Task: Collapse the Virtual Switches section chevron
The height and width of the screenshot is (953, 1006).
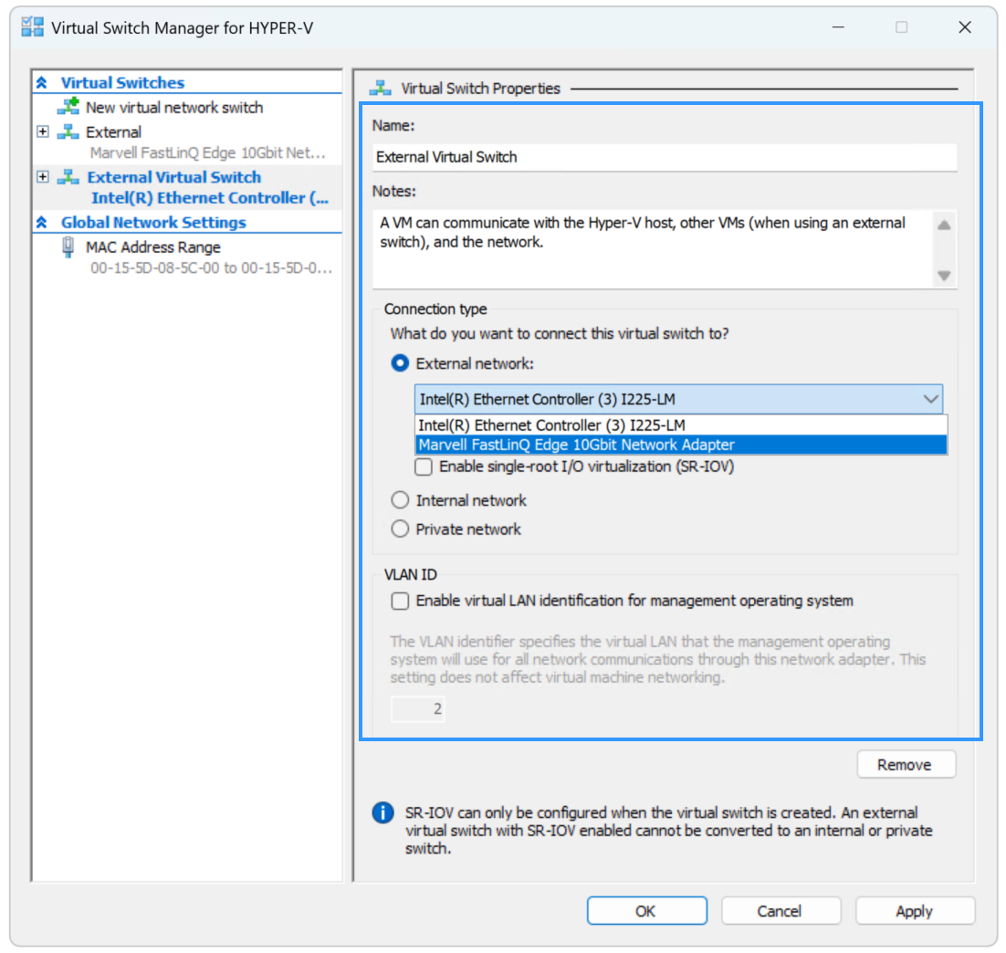Action: pyautogui.click(x=41, y=83)
